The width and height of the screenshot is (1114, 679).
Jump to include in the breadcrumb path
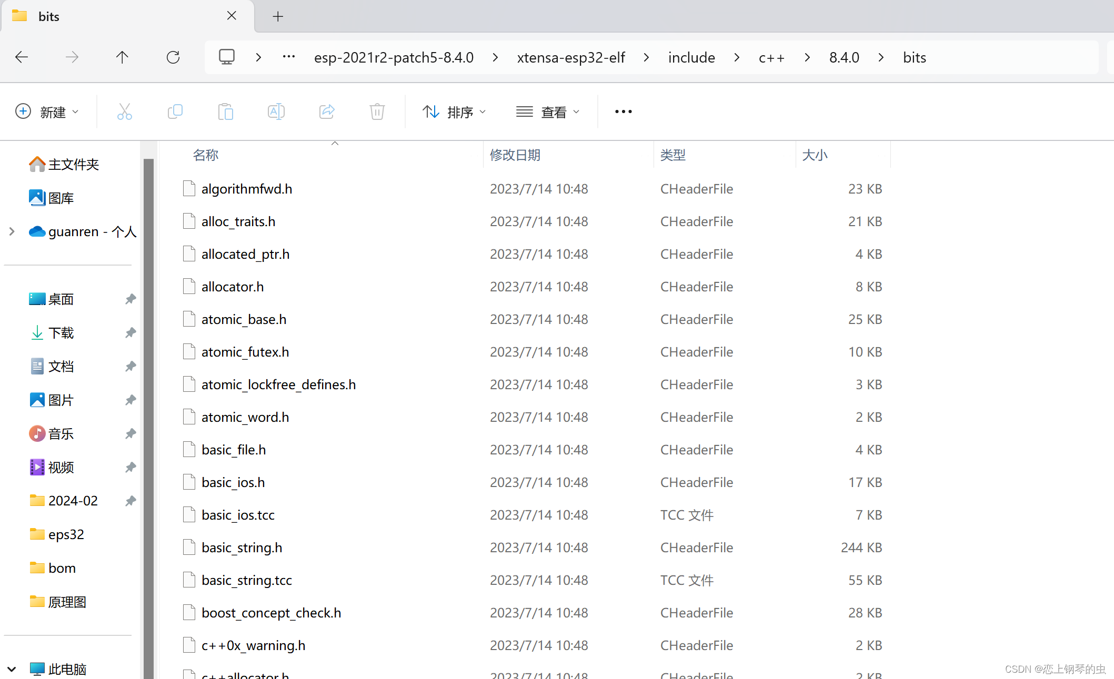pos(691,57)
